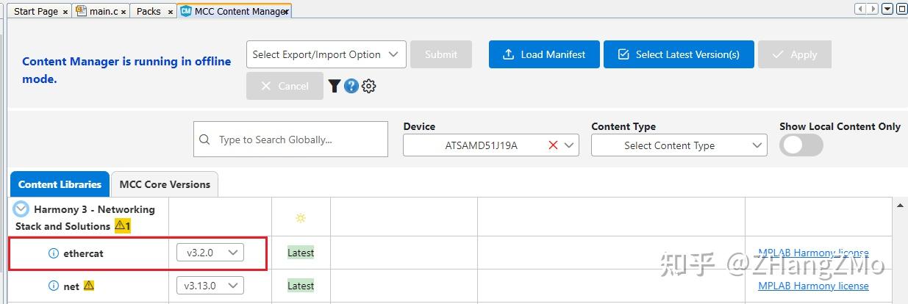908x304 pixels.
Task: Open the settings gear icon
Action: coord(369,86)
